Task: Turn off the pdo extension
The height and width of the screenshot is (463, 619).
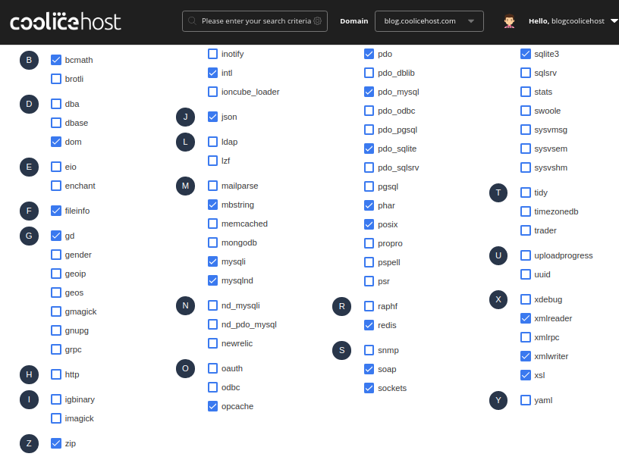Action: 369,54
